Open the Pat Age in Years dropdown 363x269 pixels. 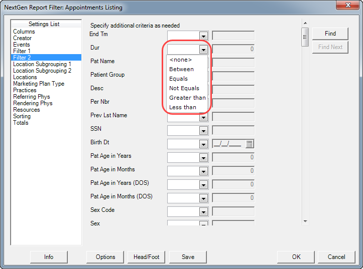click(203, 158)
